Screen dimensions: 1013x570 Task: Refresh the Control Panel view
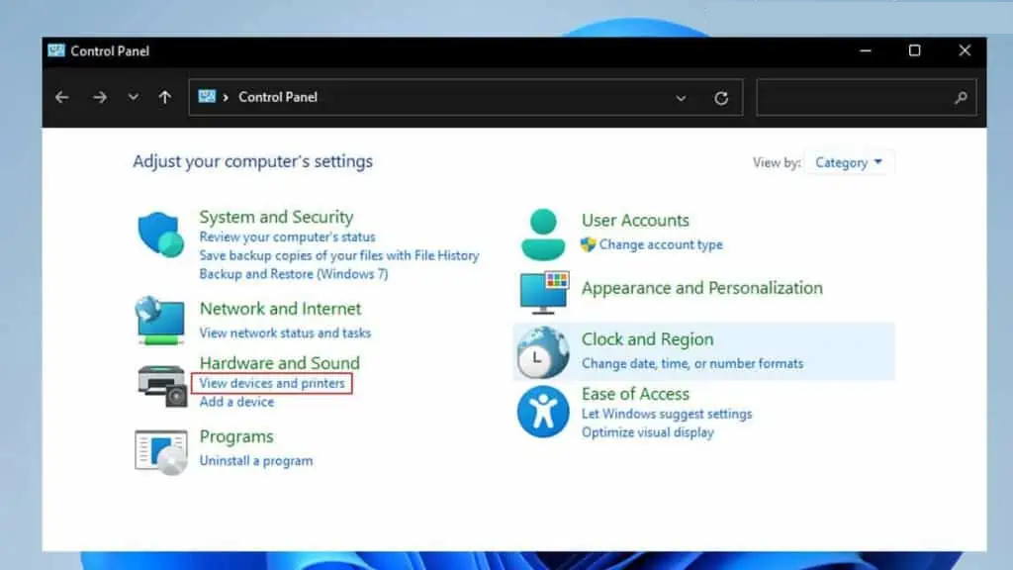coord(721,98)
